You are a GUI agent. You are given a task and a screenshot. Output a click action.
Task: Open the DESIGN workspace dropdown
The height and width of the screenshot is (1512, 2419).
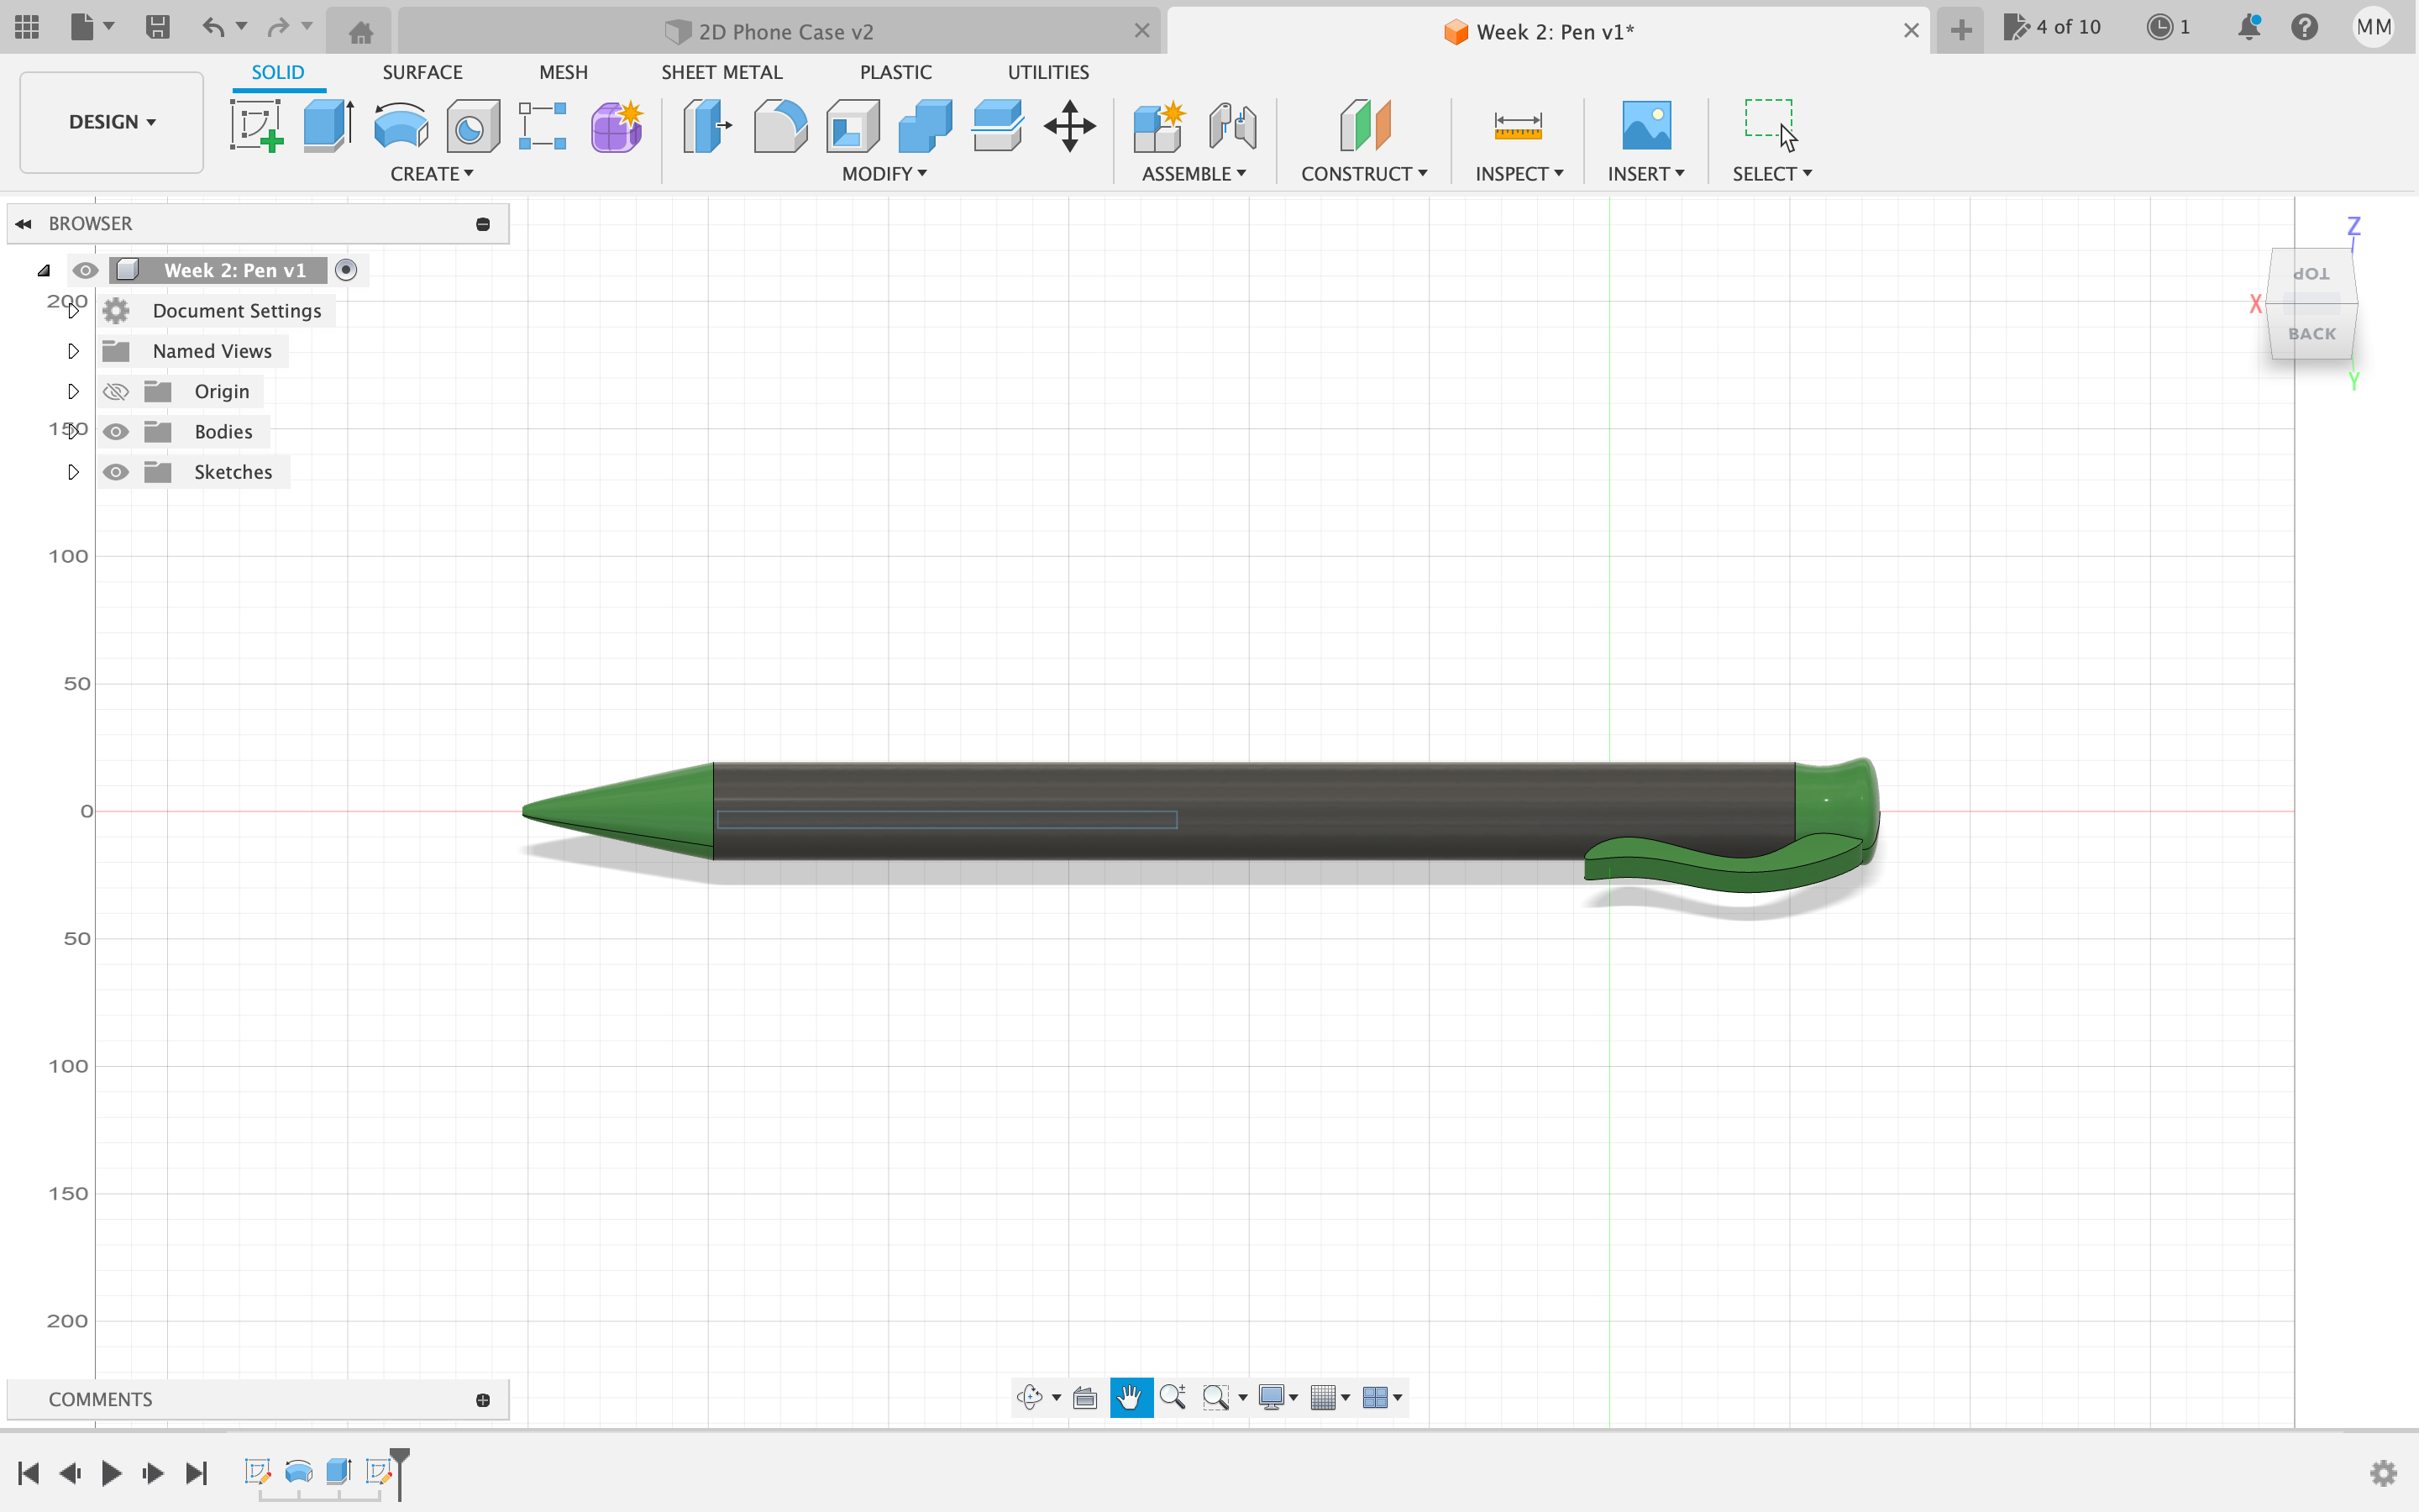click(x=112, y=122)
